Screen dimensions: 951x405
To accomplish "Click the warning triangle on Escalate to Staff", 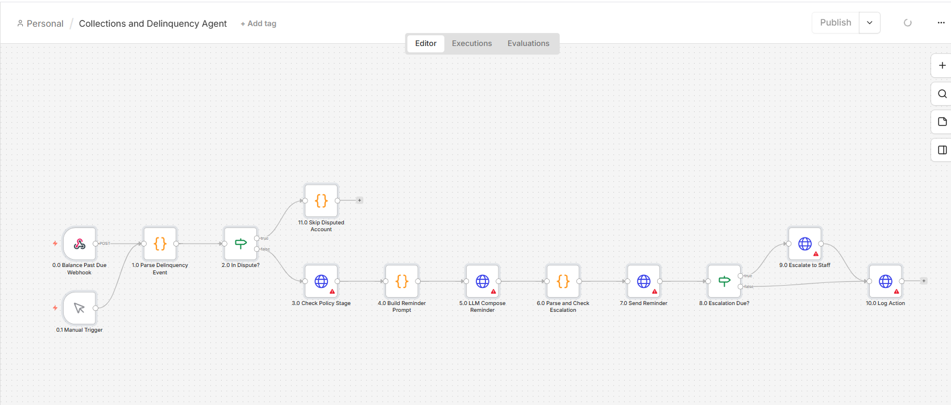I will coord(816,254).
